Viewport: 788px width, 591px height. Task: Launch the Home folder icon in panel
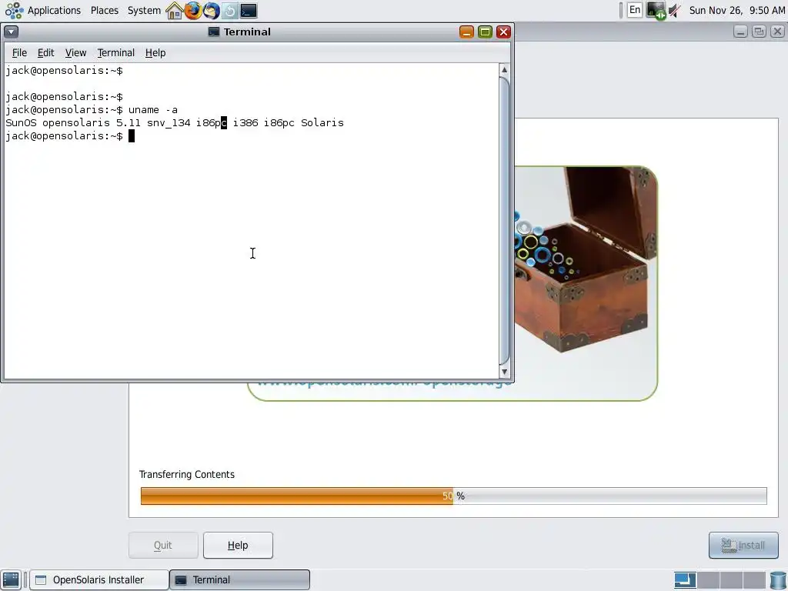(175, 11)
